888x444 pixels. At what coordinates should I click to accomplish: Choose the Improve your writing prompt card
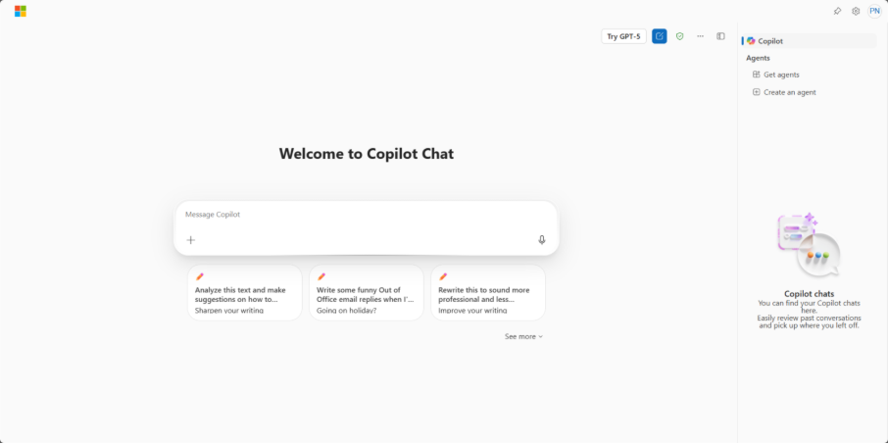[x=488, y=293]
